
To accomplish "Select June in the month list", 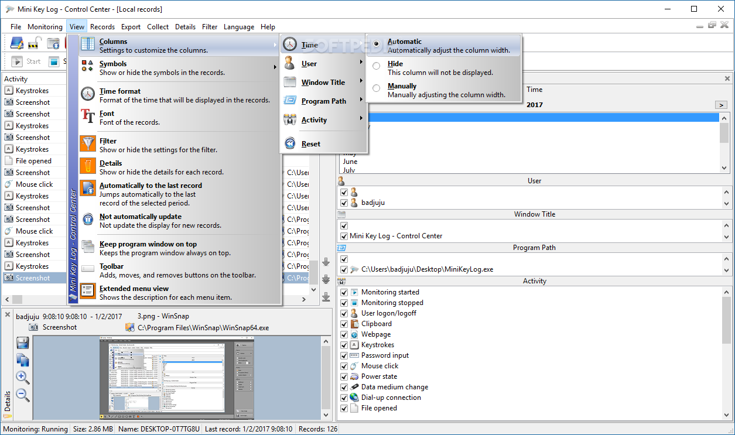I will click(350, 162).
